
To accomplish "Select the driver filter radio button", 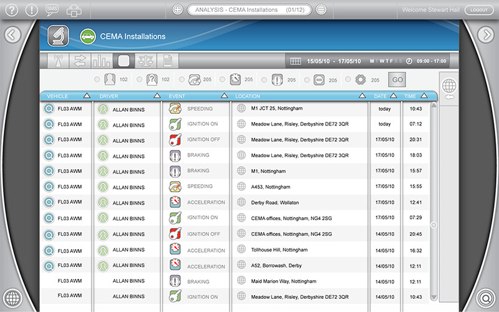I will 97,80.
